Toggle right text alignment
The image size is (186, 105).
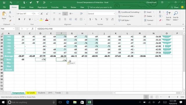tap(65, 19)
